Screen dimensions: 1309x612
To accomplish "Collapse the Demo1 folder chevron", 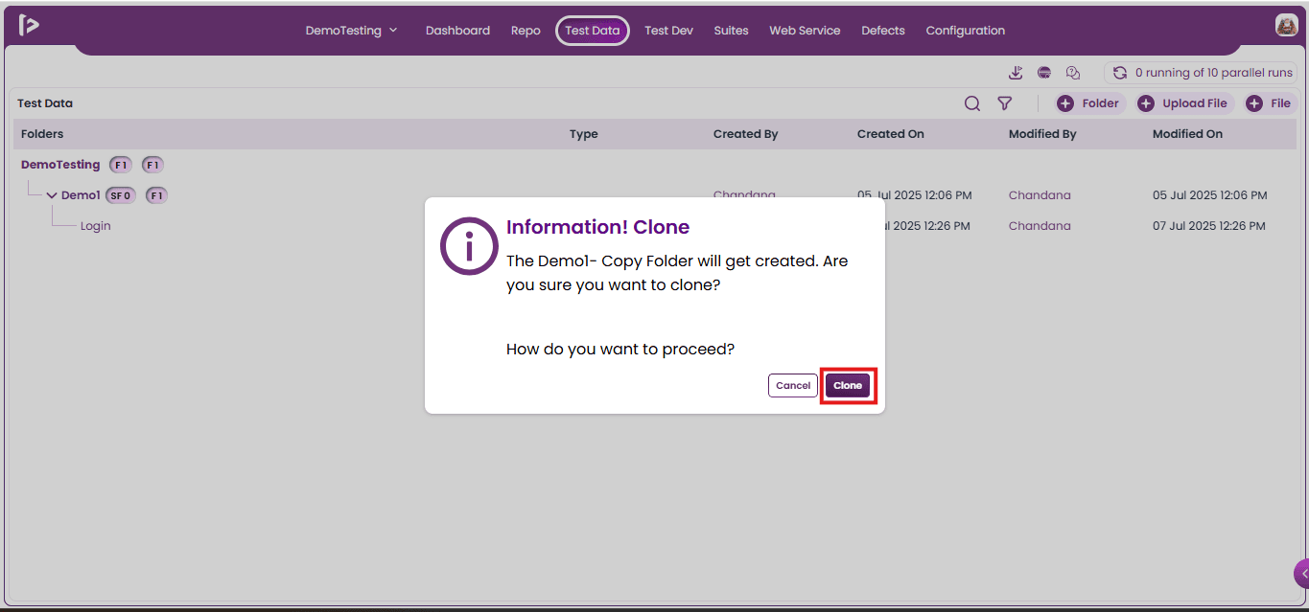I will click(52, 195).
